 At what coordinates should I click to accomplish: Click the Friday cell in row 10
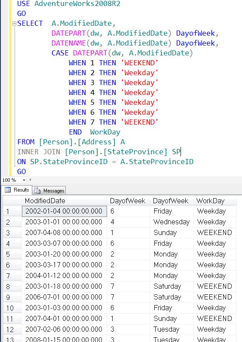coord(172,308)
